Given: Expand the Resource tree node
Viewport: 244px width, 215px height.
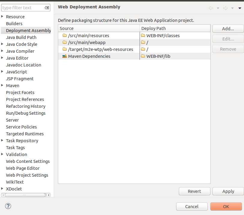Looking at the screenshot, I should pos(3,17).
